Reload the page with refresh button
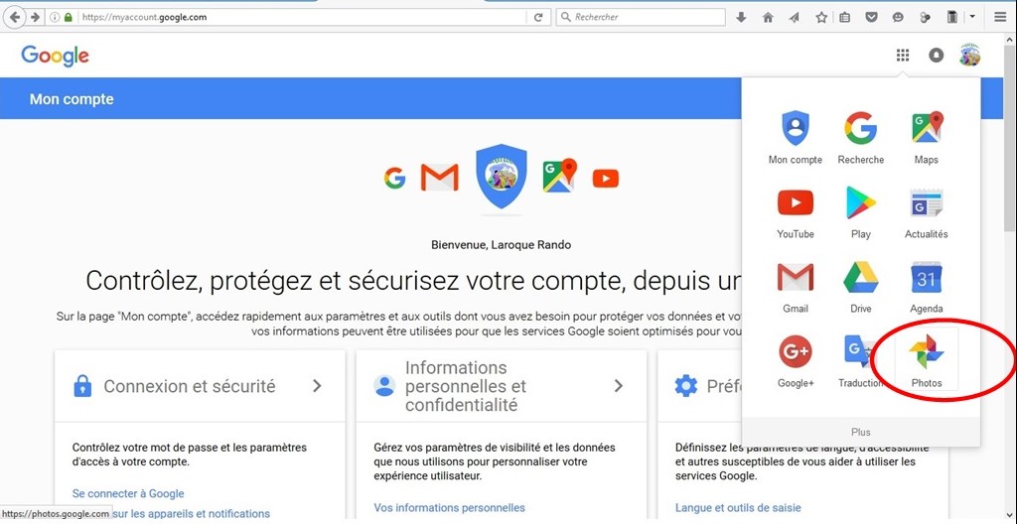 pyautogui.click(x=539, y=17)
